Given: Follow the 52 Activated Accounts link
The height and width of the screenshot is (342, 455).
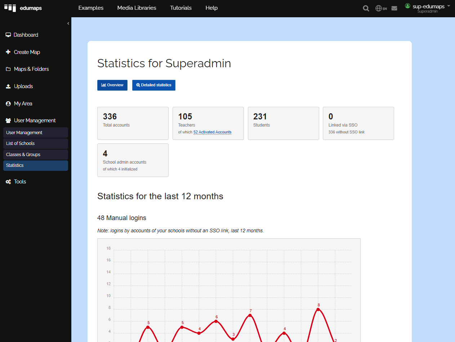Looking at the screenshot, I should click(x=213, y=132).
